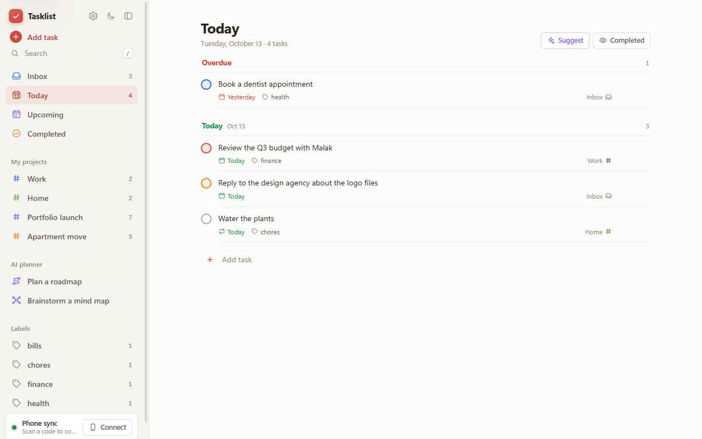This screenshot has height=439, width=702.
Task: Check off Water the plants task
Action: (x=206, y=219)
